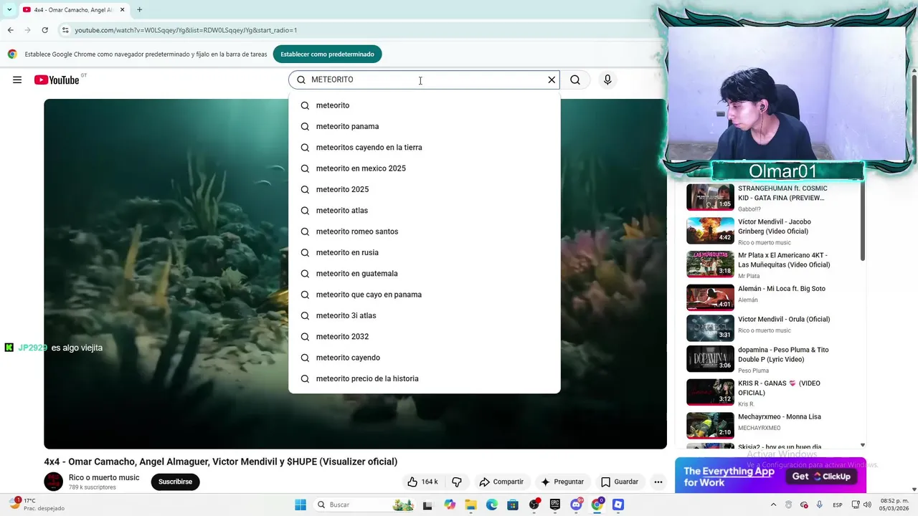
Task: Select suggestion "meteoritos cayendo en la tierra"
Action: point(425,147)
